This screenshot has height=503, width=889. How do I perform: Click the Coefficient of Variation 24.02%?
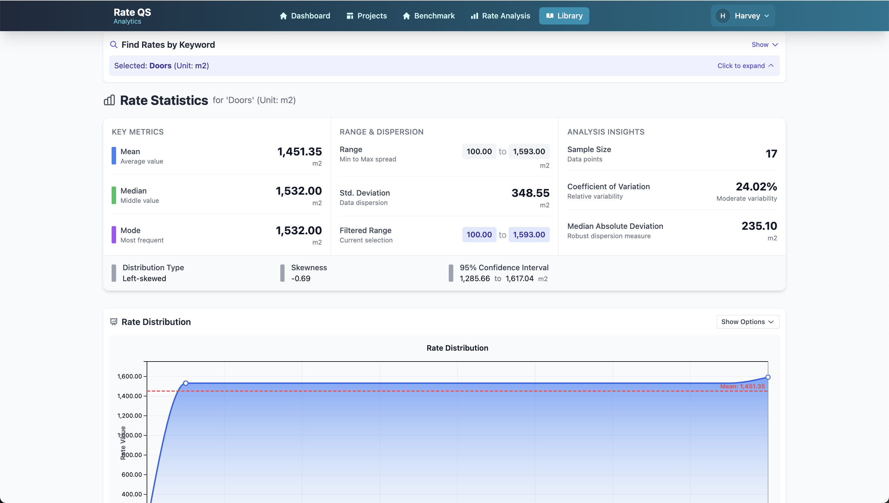(x=756, y=187)
